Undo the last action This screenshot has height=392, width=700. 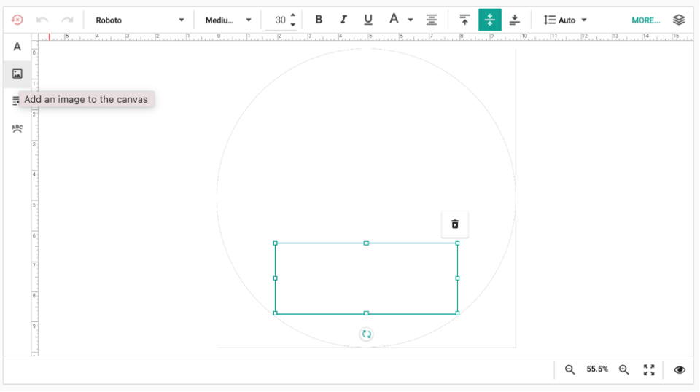point(42,20)
